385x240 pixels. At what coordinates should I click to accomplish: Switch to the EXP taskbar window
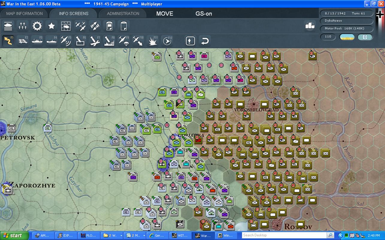pos(66,236)
